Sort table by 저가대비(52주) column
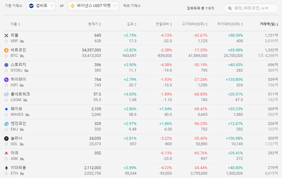 coord(230,24)
